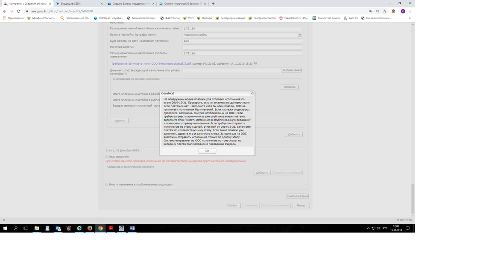The height and width of the screenshot is (276, 492).
Task: Bookmark this page with the star icon
Action: (385, 11)
